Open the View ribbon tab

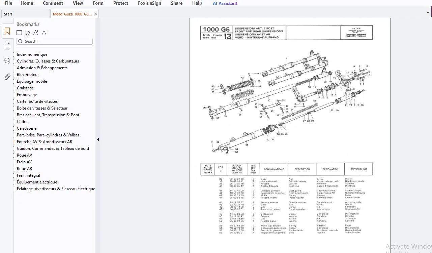pos(78,3)
